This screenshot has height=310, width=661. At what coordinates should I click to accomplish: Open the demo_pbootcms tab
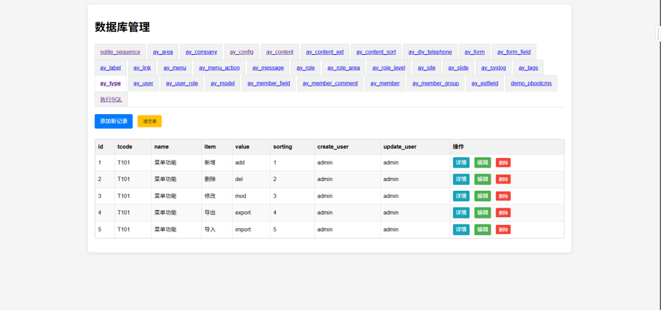pos(530,83)
